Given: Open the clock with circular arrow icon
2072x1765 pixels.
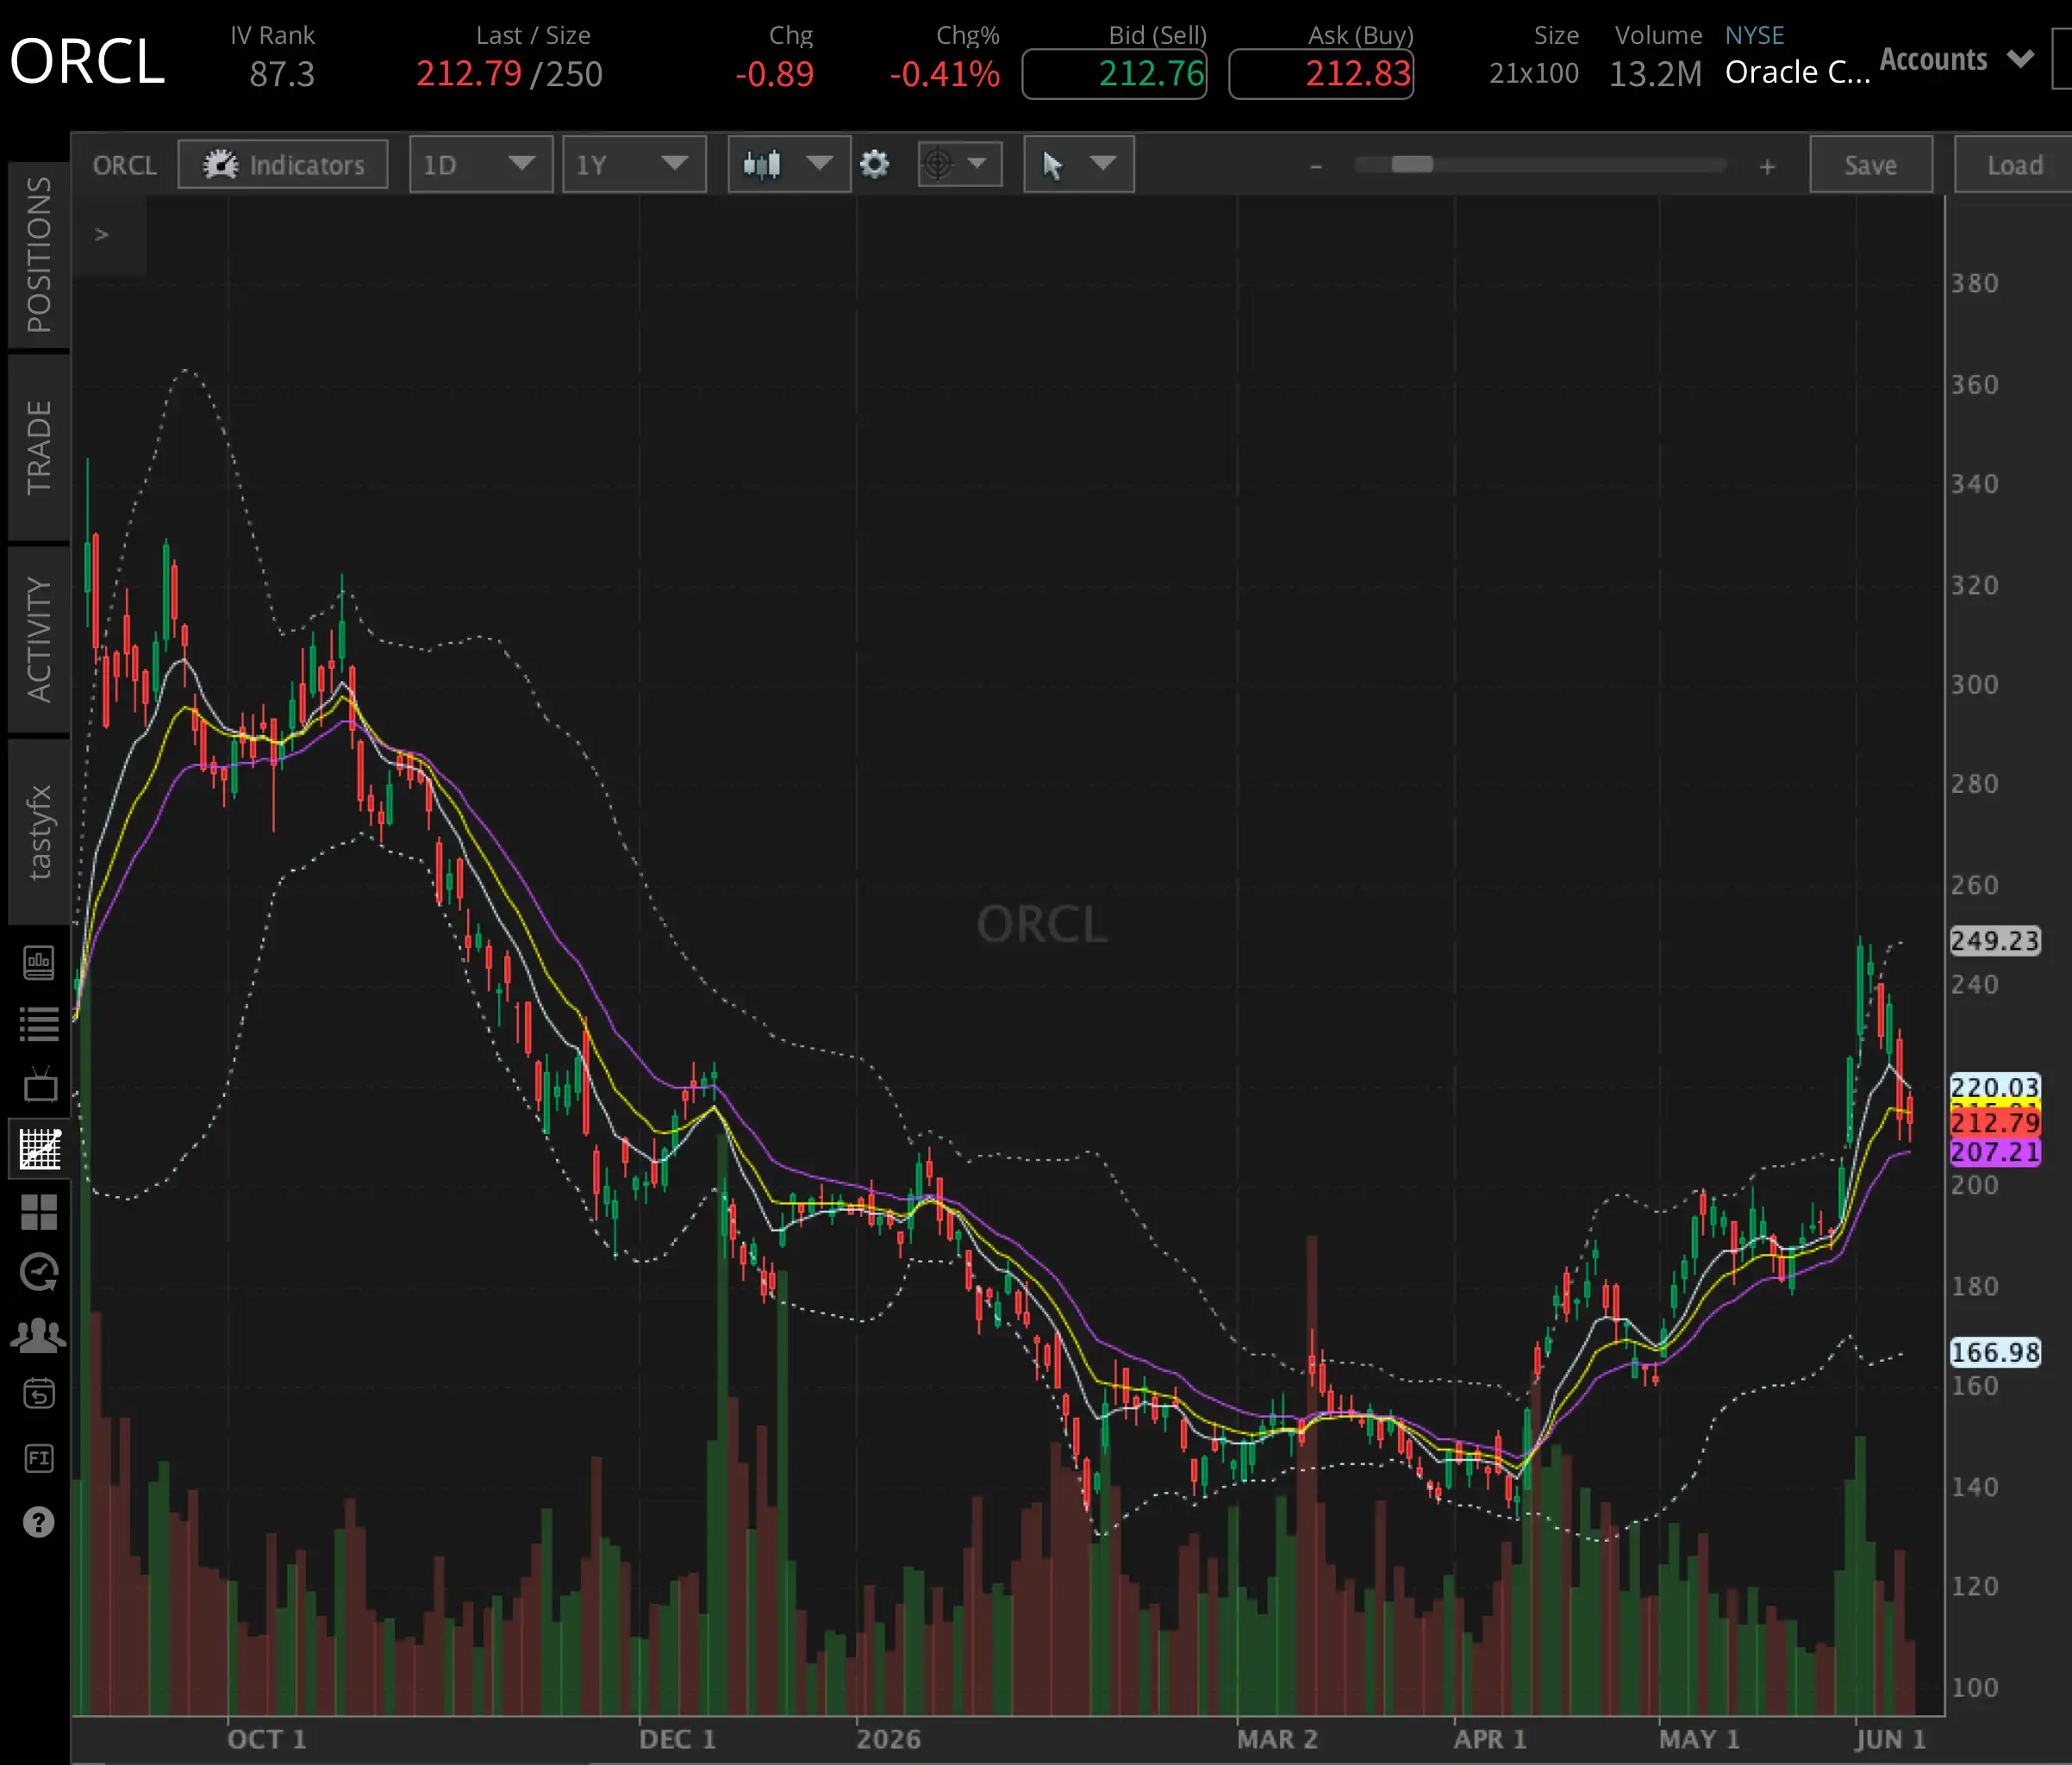Looking at the screenshot, I should click(x=39, y=1272).
